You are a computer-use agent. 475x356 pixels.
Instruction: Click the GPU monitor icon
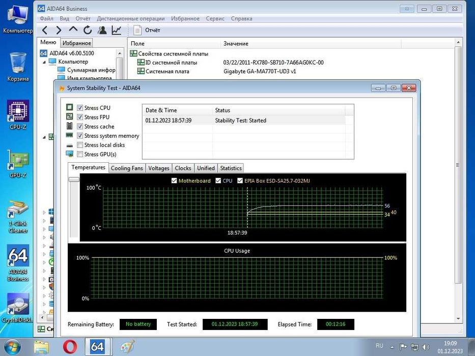pos(70,154)
